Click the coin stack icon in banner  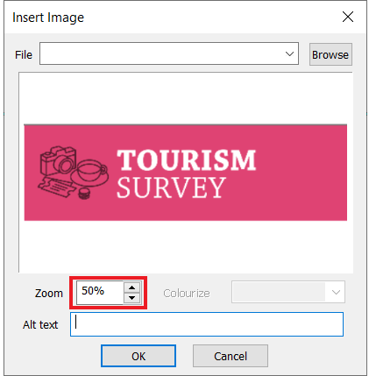[84, 194]
